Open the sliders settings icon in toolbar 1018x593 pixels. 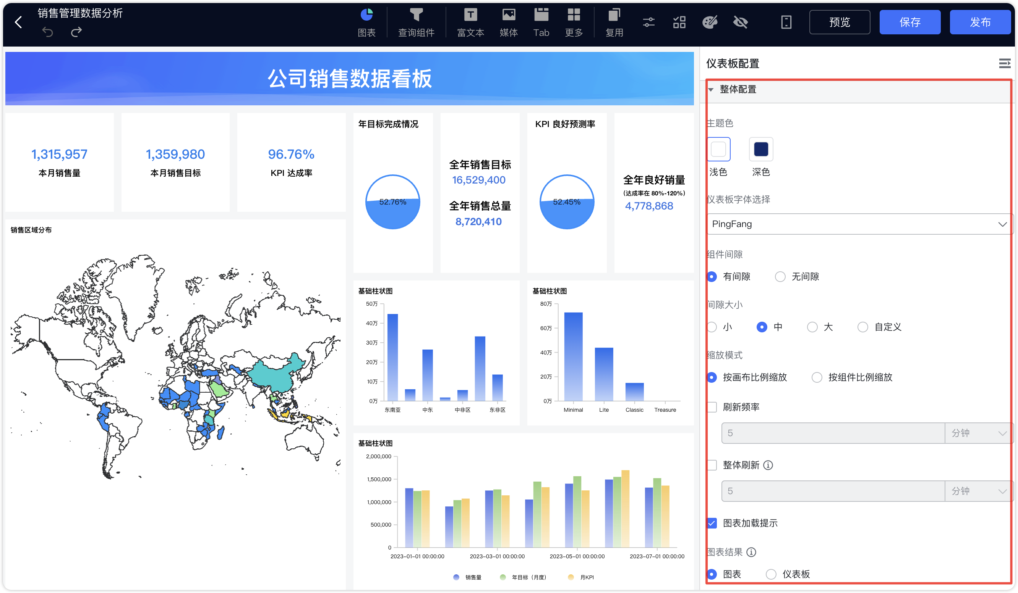(x=649, y=22)
